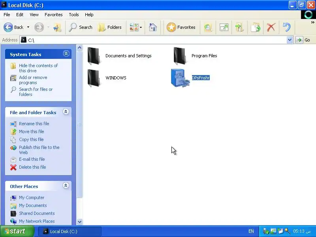The height and width of the screenshot is (237, 316).
Task: Show the Folders tree pane
Action: pos(110,27)
